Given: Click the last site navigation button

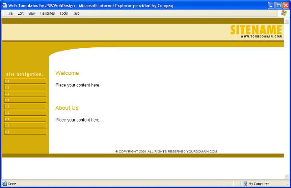Looking at the screenshot, I should 25,132.
